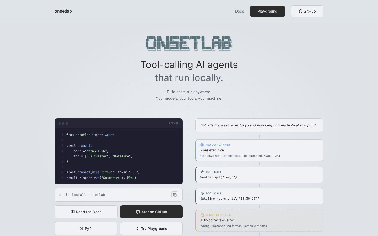Screen dimensions: 378x236
Task: Open the Docs navigation link
Action: click(239, 11)
